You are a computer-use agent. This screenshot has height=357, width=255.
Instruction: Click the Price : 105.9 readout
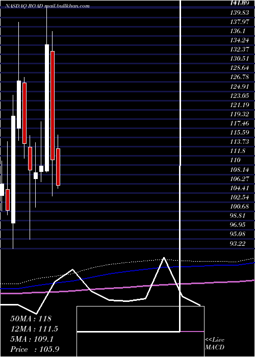click(x=35, y=349)
